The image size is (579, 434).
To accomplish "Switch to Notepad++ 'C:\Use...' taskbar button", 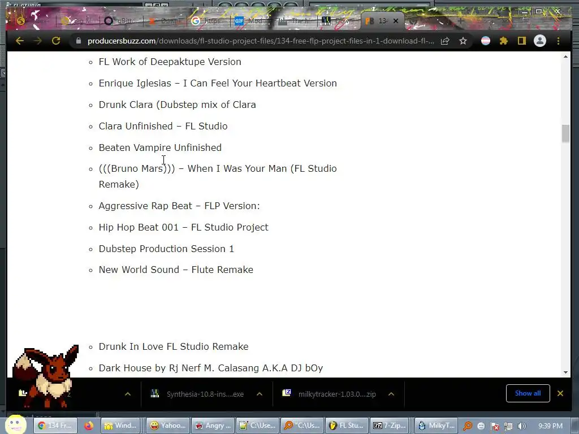I will 258,426.
